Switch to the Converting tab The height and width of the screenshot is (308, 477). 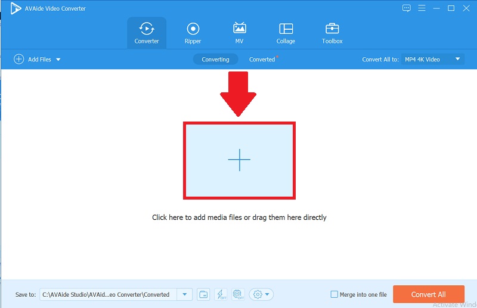[215, 60]
